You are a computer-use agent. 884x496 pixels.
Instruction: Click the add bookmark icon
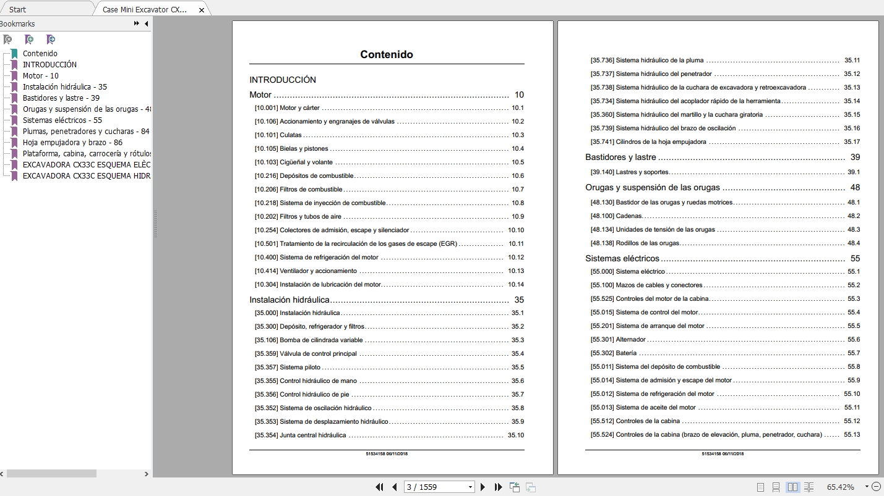click(29, 40)
